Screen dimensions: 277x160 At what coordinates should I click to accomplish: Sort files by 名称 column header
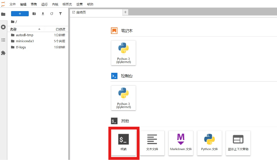pyautogui.click(x=14, y=29)
